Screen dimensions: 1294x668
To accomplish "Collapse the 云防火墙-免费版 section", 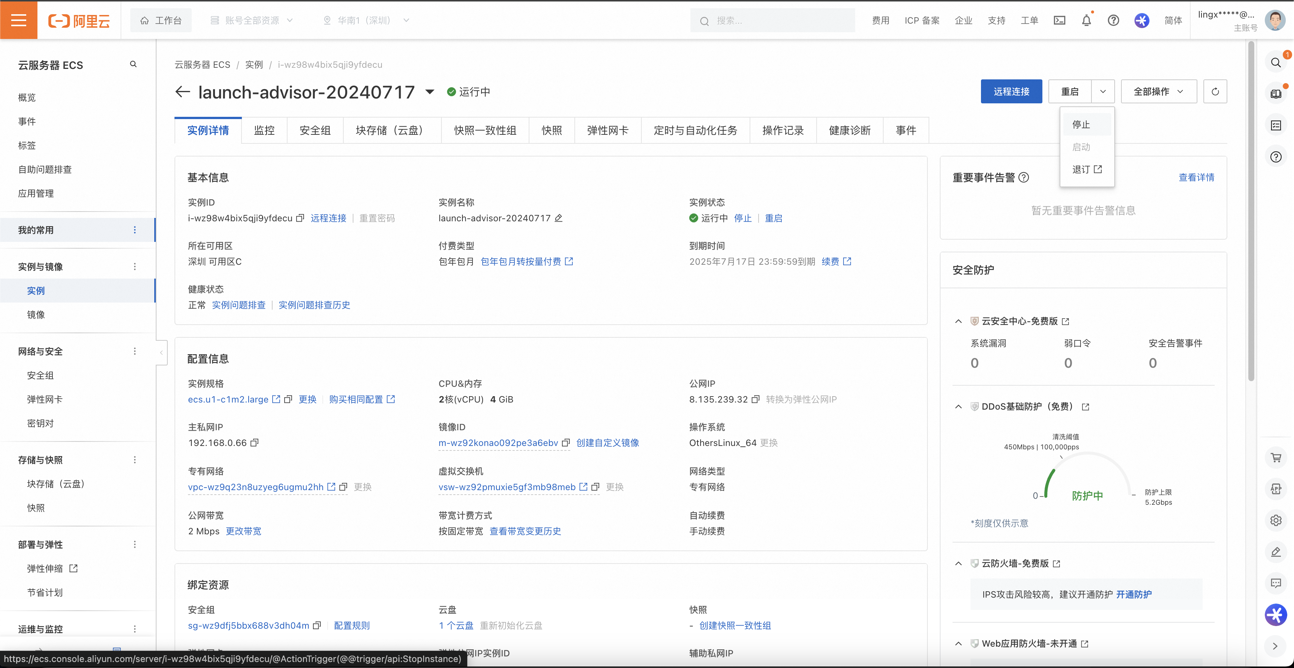I will pos(958,564).
